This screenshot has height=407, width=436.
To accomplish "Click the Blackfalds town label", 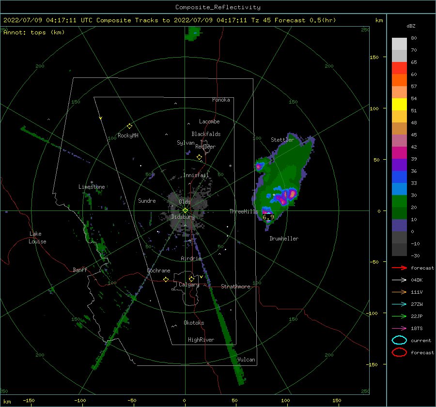I will pyautogui.click(x=206, y=134).
